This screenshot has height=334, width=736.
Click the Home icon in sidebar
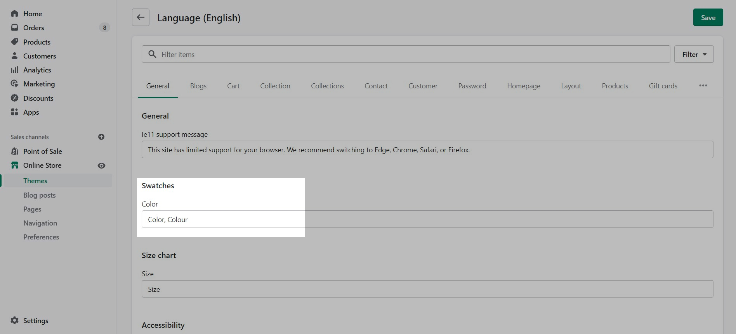[x=15, y=14]
